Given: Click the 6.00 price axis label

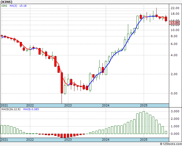Looking at the screenshot, I should coord(174,44).
